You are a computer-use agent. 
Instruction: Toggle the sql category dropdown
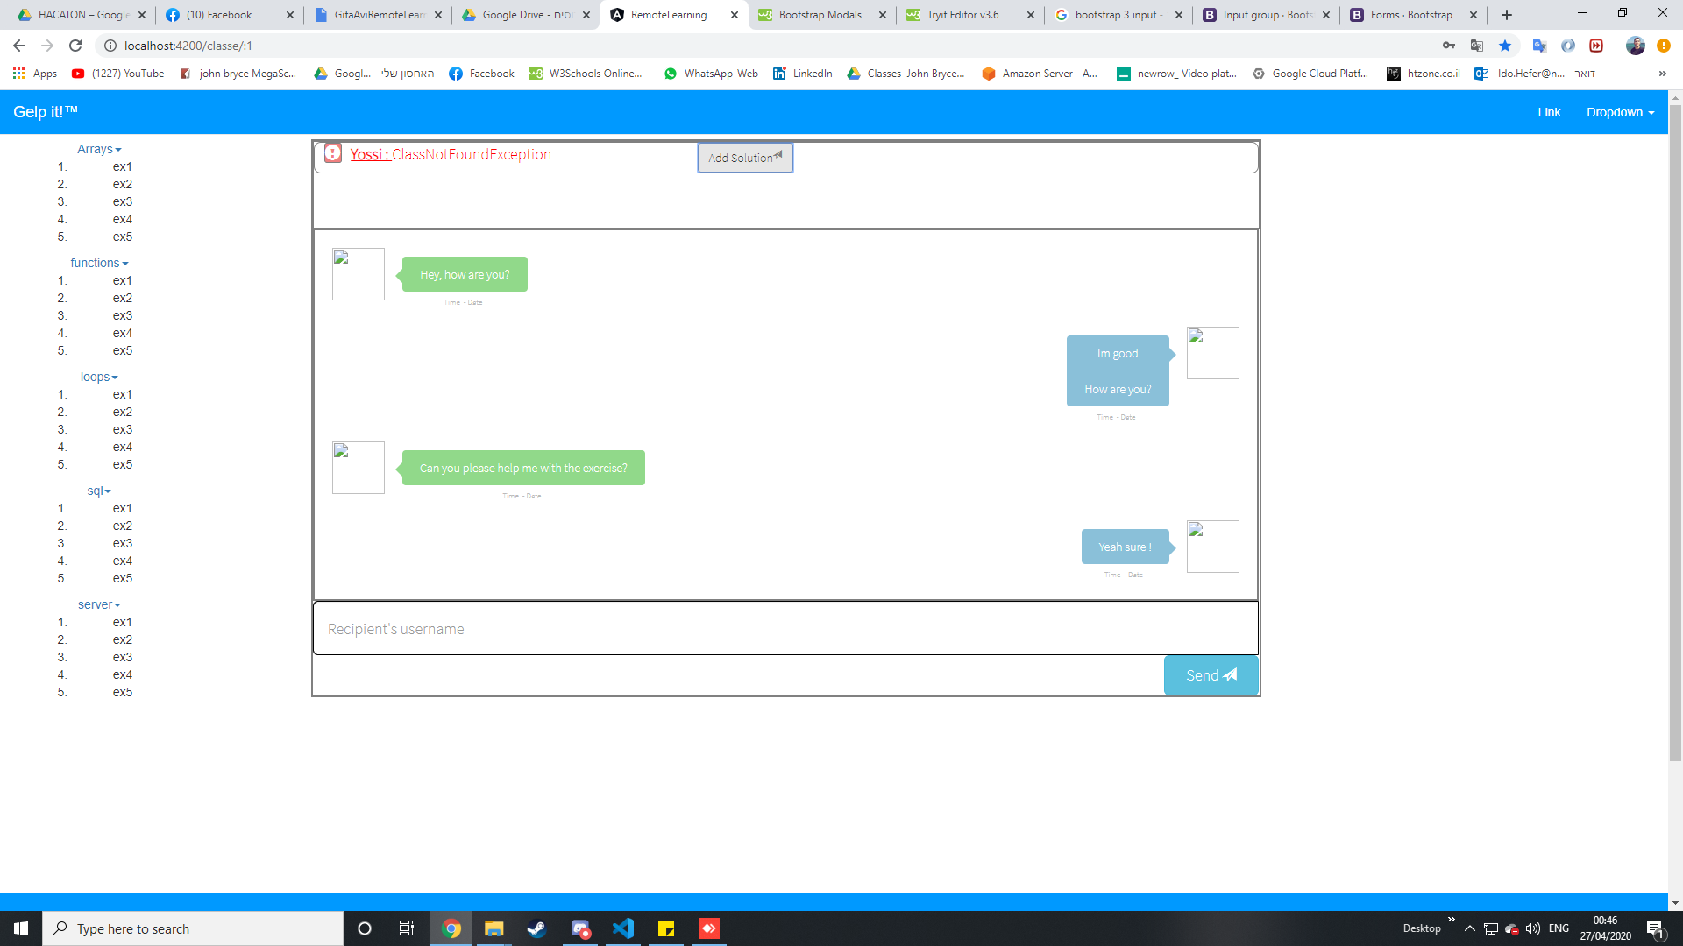tap(99, 491)
